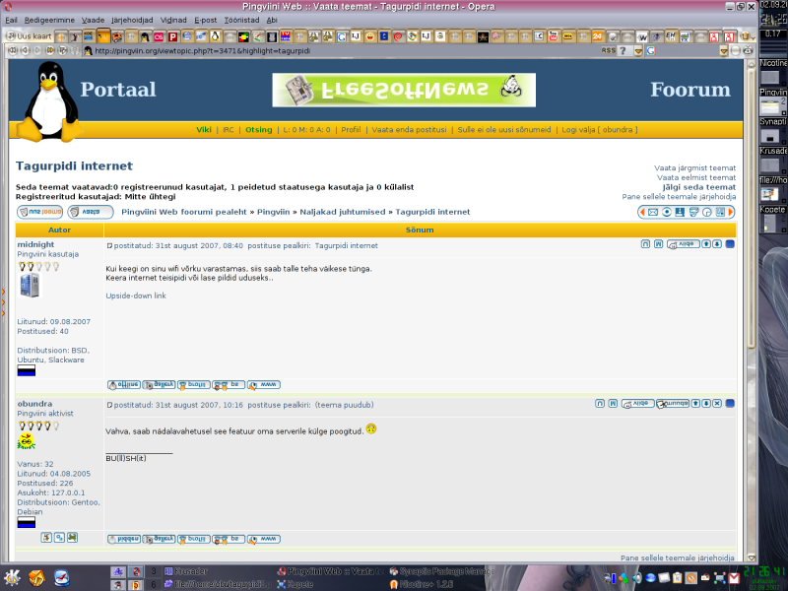Click the Google search engine icon

tap(650, 50)
